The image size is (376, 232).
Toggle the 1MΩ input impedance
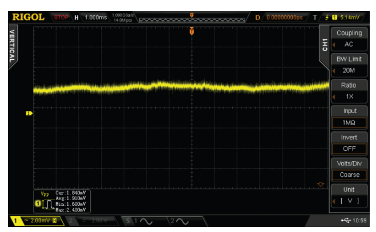[349, 123]
